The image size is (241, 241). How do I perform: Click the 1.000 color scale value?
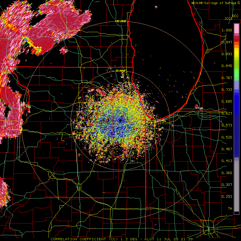tap(227, 30)
